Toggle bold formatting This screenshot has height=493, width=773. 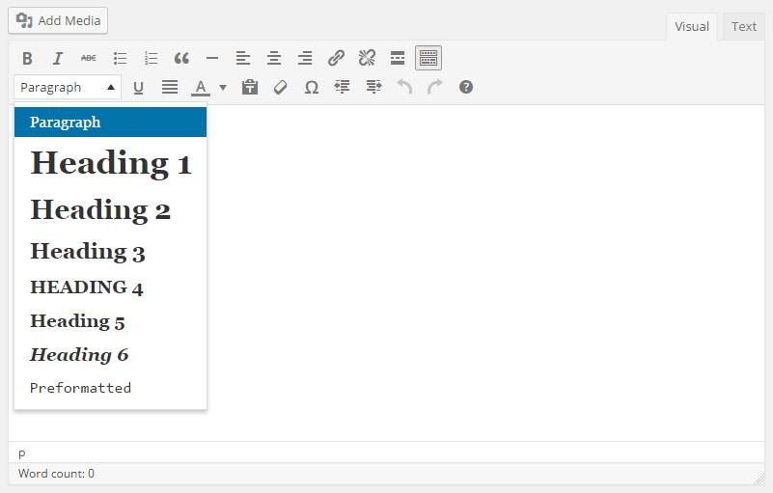click(27, 58)
